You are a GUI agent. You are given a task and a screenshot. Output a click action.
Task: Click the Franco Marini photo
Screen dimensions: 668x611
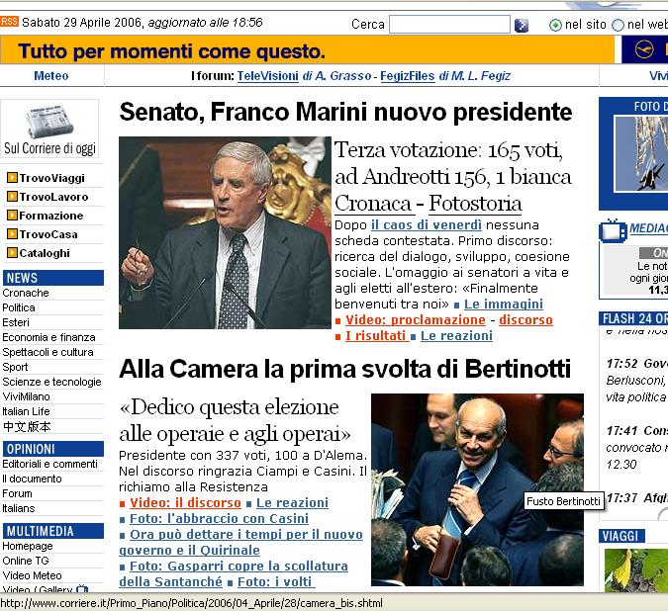click(x=225, y=232)
